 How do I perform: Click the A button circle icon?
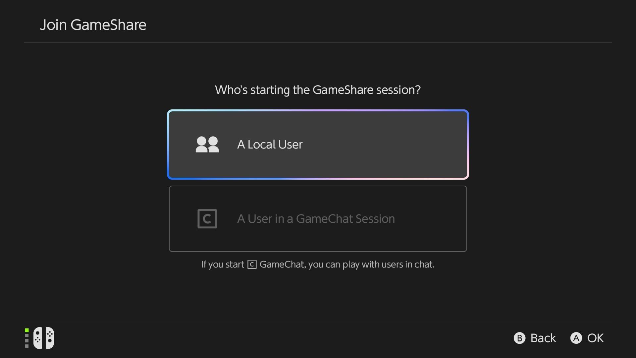(576, 338)
